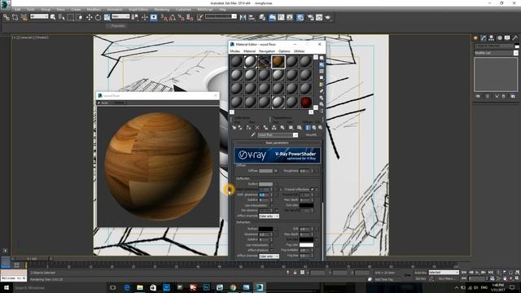Click the Mirror tool in main toolbar
Image resolution: width=521 pixels, height=293 pixels.
click(x=243, y=17)
